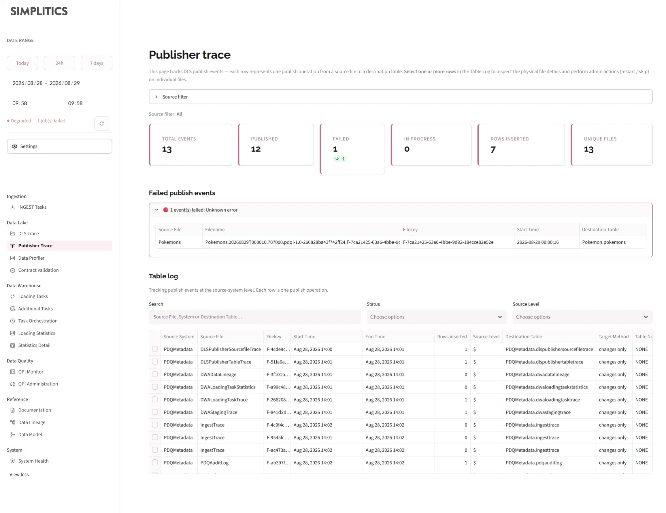Click the Data Profiler chart icon
The width and height of the screenshot is (666, 513).
[12, 258]
